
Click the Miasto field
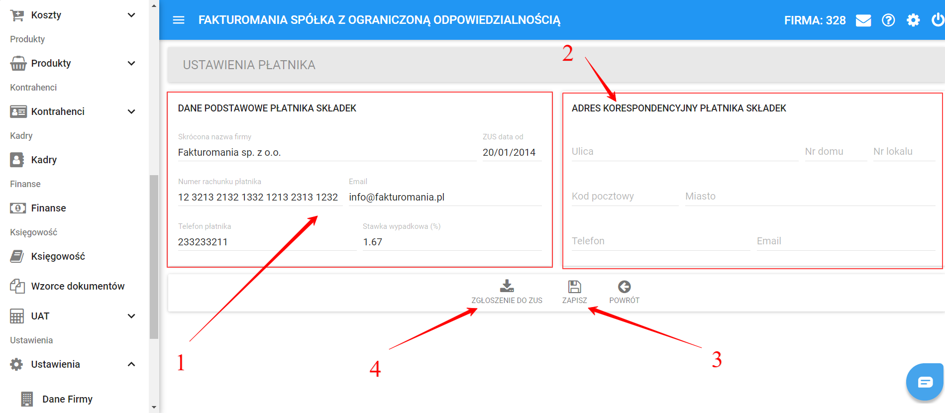pos(810,196)
